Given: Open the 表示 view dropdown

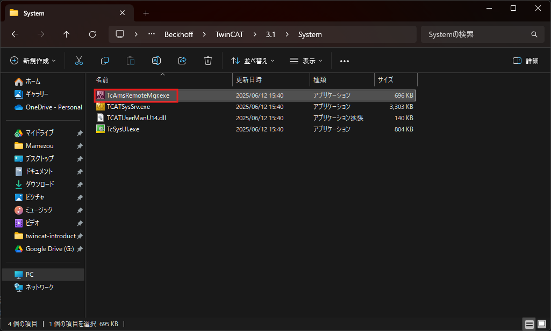Looking at the screenshot, I should pyautogui.click(x=306, y=61).
